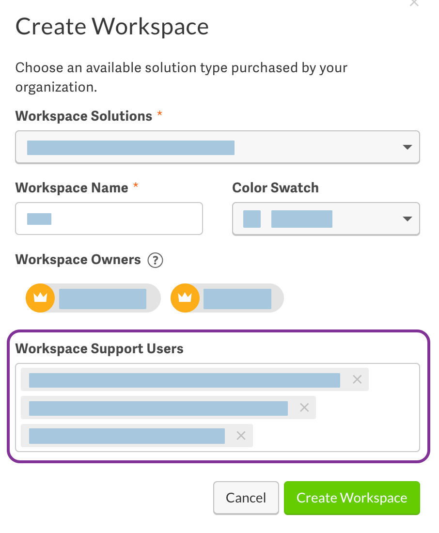Expand the Color Swatch dropdown arrow
Screen dimensions: 439x533
(x=407, y=219)
